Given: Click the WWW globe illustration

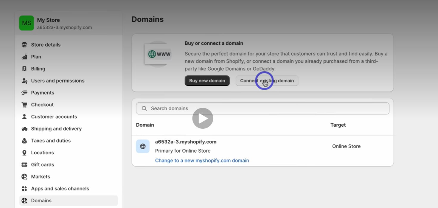Looking at the screenshot, I should click(x=159, y=54).
